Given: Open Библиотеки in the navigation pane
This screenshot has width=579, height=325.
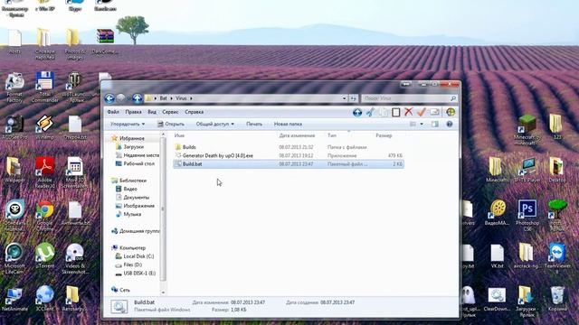Looking at the screenshot, I should (133, 181).
